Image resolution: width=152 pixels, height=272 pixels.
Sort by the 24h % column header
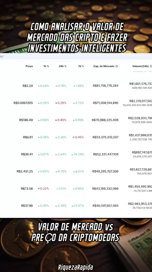point(62,66)
